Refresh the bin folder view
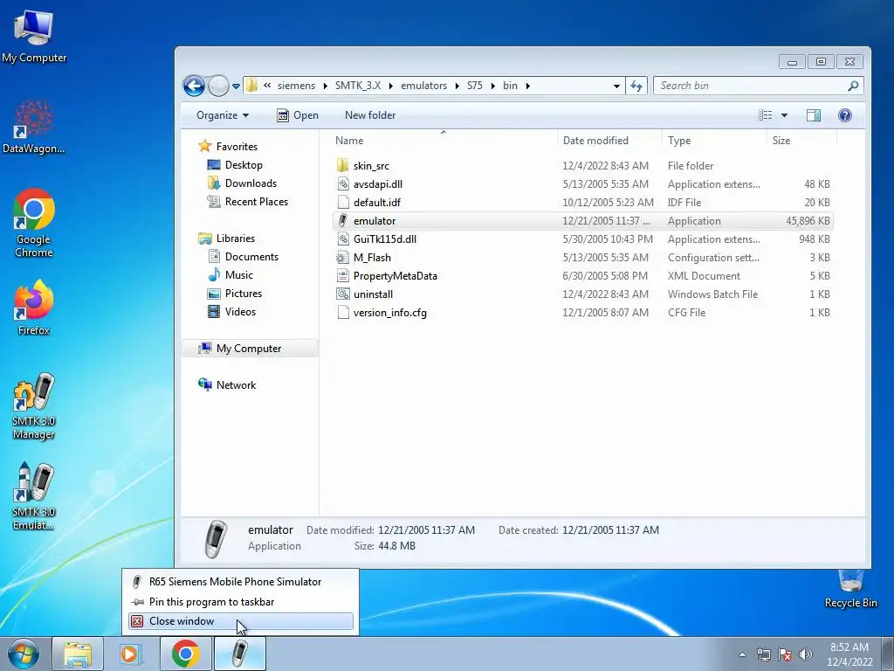Image resolution: width=894 pixels, height=671 pixels. tap(636, 86)
